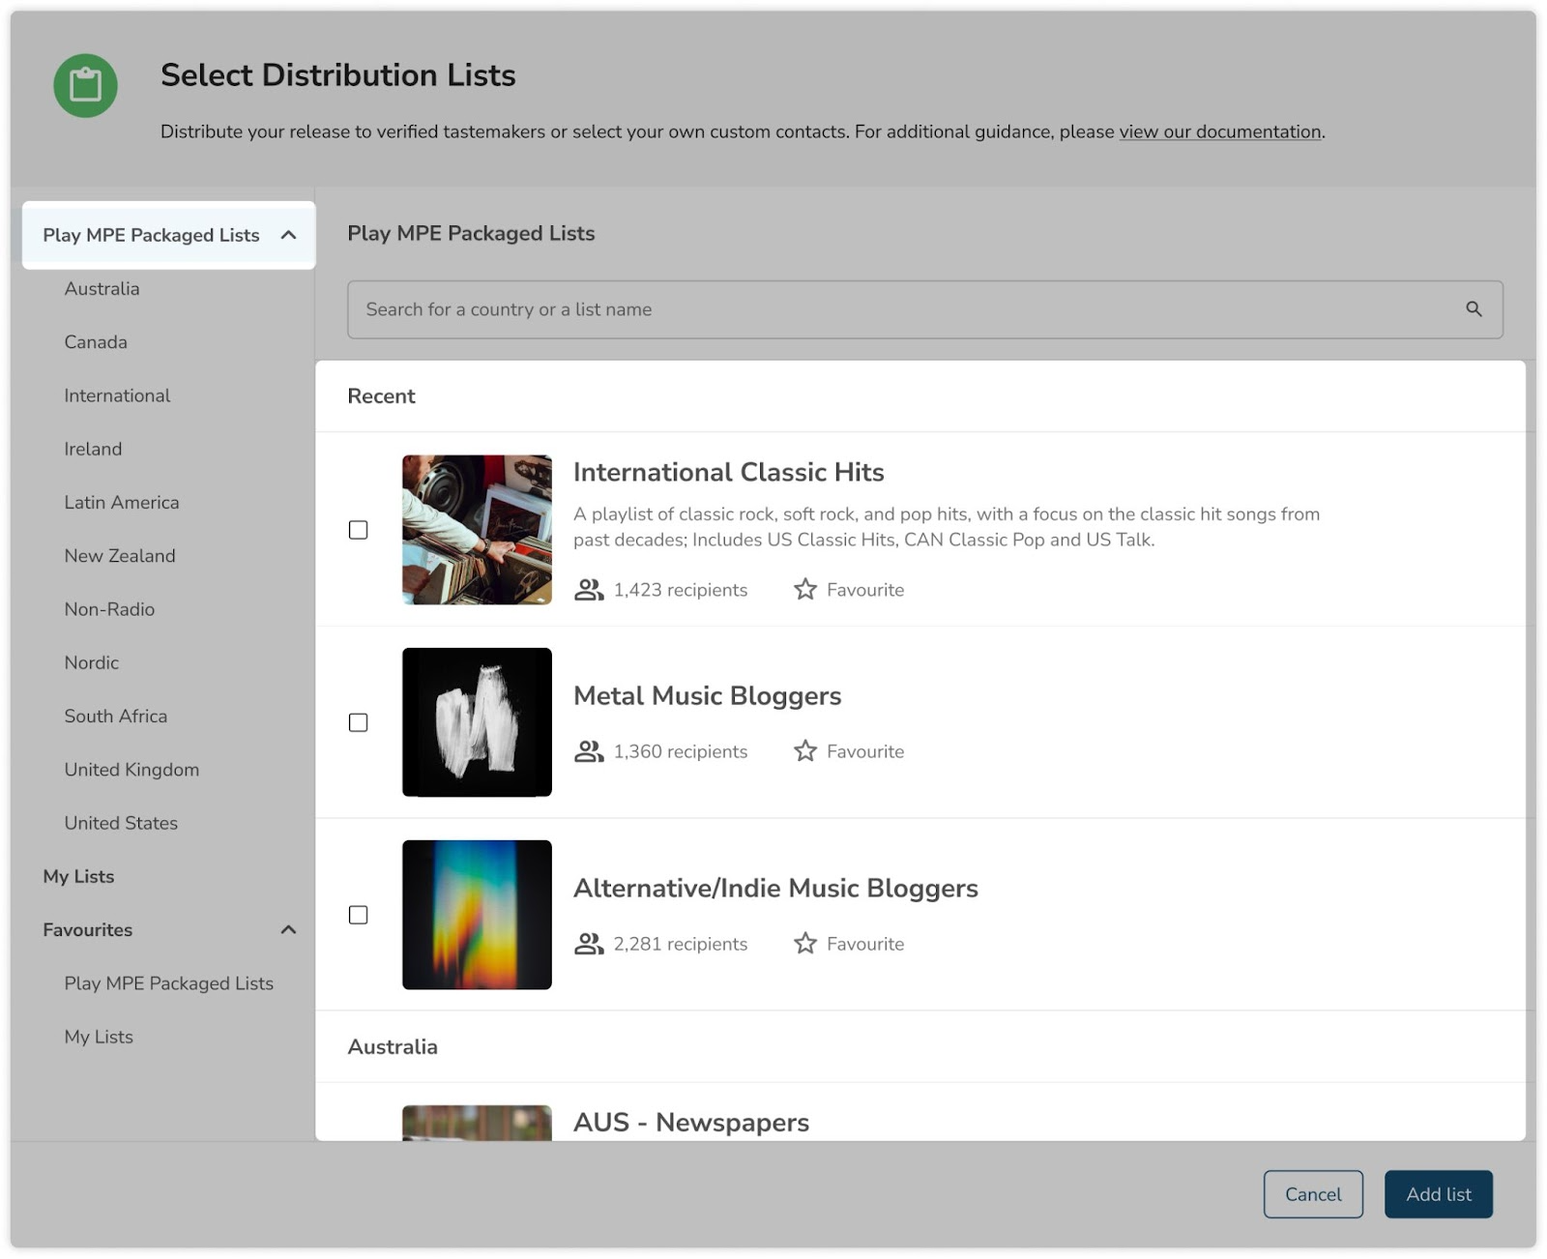Select South Africa in the sidebar
Viewport: 1547px width, 1259px height.
[x=116, y=717]
